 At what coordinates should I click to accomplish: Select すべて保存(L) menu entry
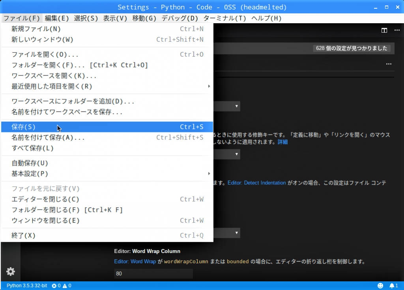[107, 148]
